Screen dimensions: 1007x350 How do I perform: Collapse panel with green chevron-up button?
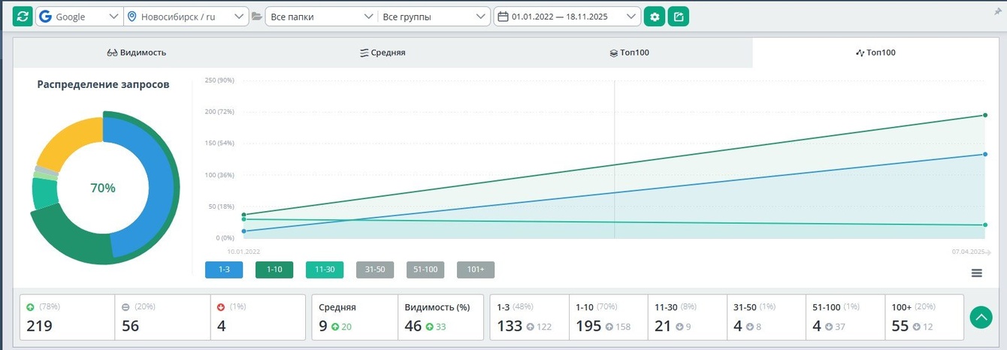[981, 317]
